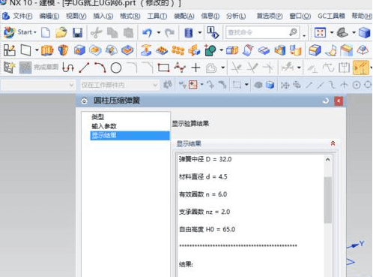373x277 pixels.
Task: Select the Arc sketch tool
Action: pyautogui.click(x=100, y=68)
